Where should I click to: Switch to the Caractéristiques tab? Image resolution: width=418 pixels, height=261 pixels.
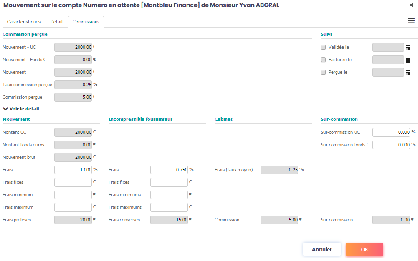click(x=24, y=22)
